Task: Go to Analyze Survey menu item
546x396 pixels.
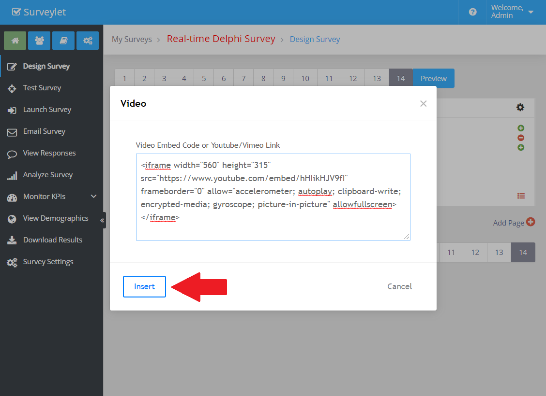Action: point(47,175)
